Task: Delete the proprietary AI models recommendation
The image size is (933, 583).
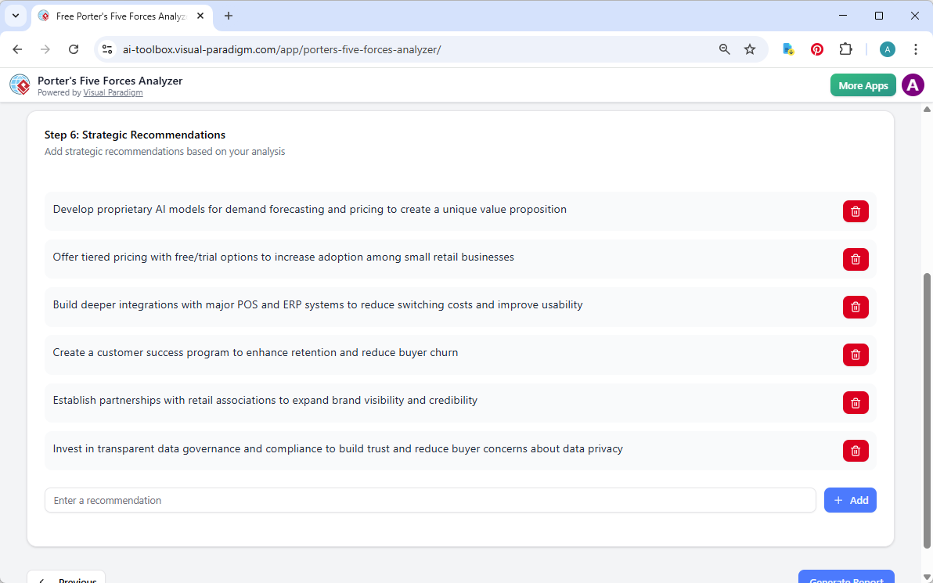Action: (x=856, y=211)
